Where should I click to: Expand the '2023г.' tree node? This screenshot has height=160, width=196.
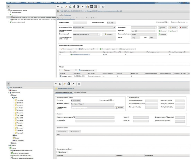[10, 143]
